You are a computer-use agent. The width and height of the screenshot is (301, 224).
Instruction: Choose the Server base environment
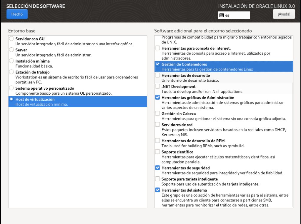[x=11, y=50]
